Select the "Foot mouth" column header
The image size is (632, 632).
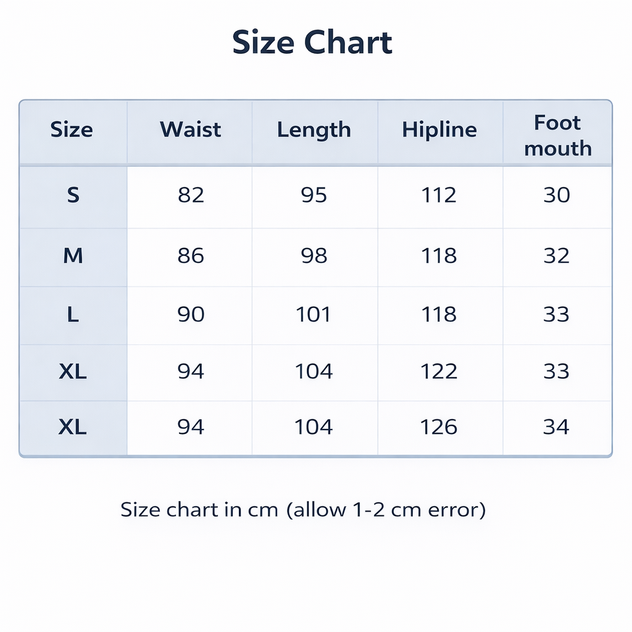click(557, 135)
